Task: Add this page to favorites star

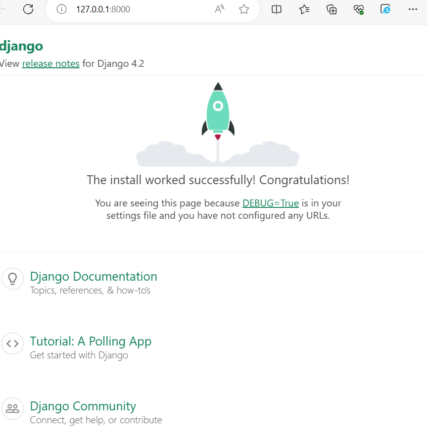Action: 244,9
